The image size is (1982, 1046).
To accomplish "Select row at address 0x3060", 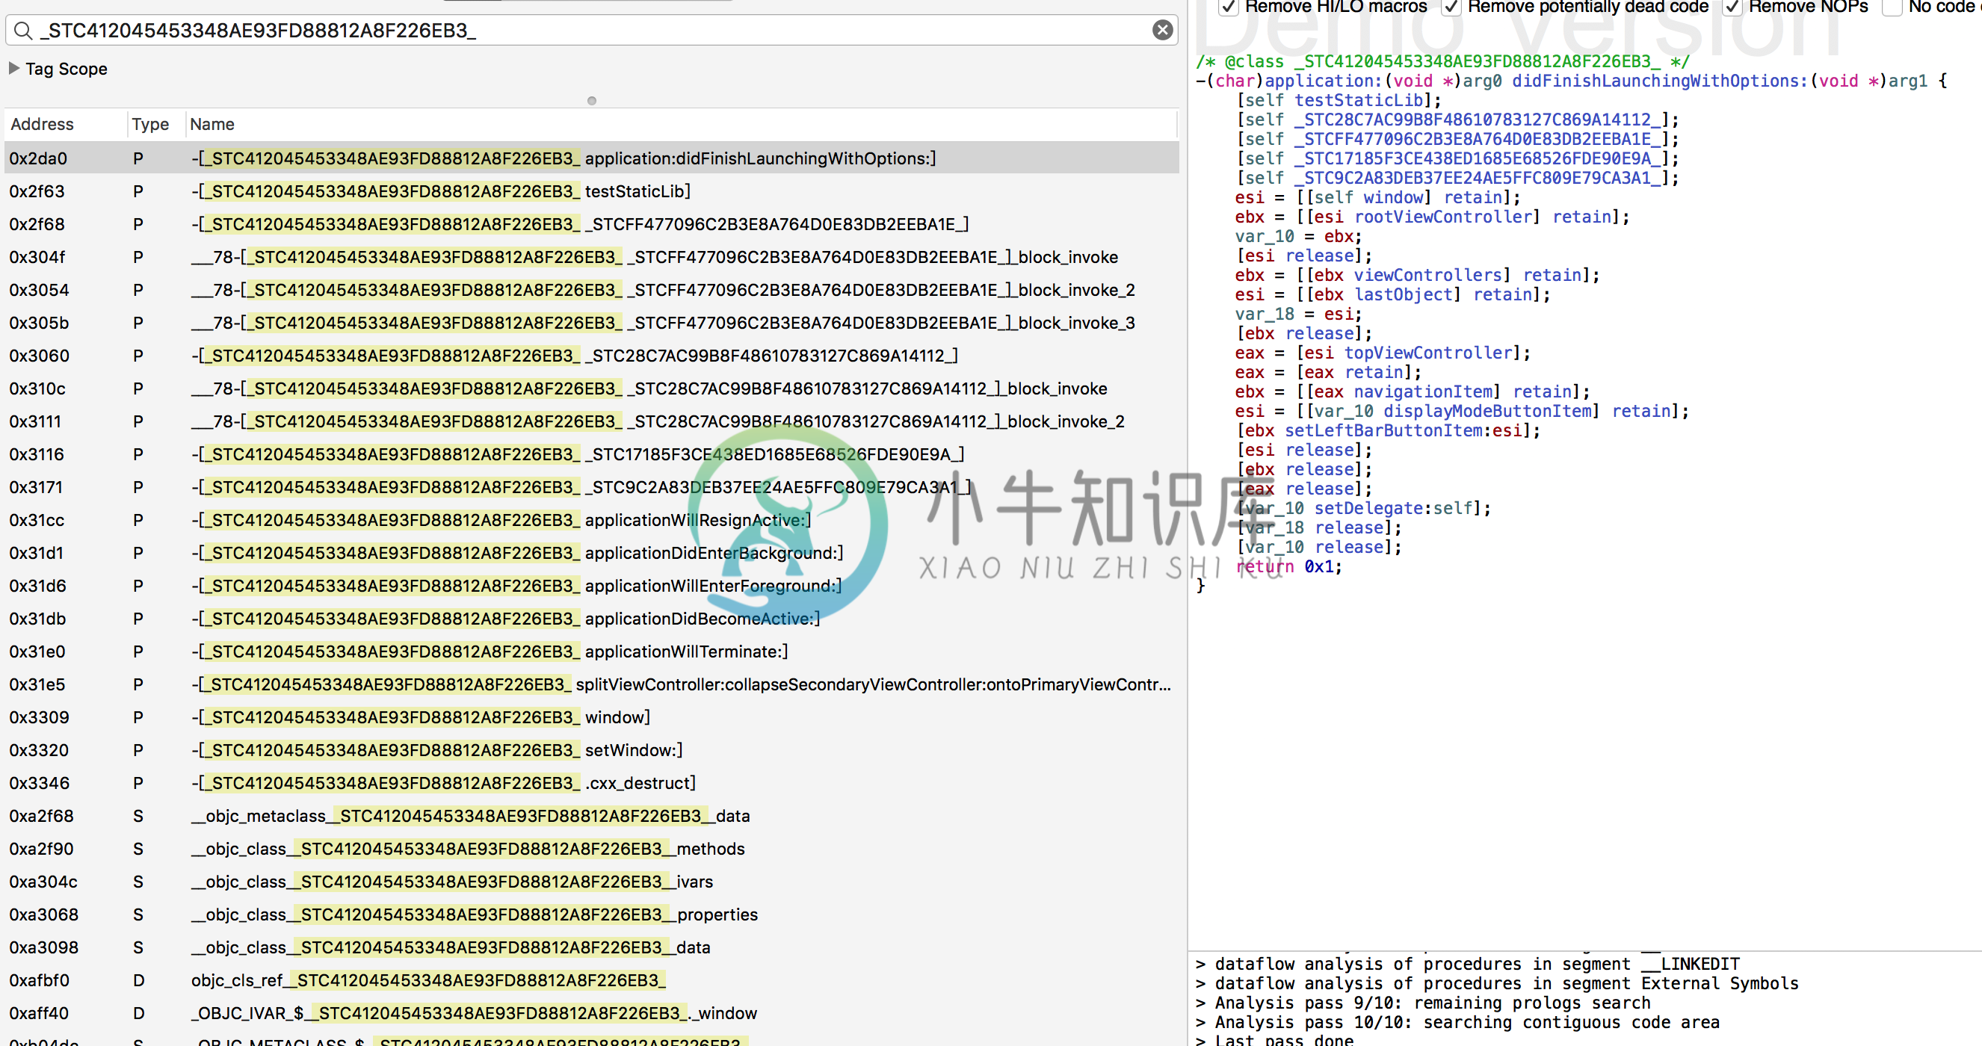I will [591, 356].
